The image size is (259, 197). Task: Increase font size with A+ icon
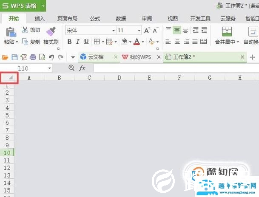[147, 30]
